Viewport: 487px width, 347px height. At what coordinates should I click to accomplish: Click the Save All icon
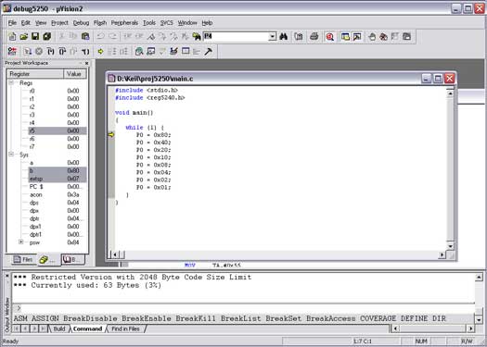point(47,37)
